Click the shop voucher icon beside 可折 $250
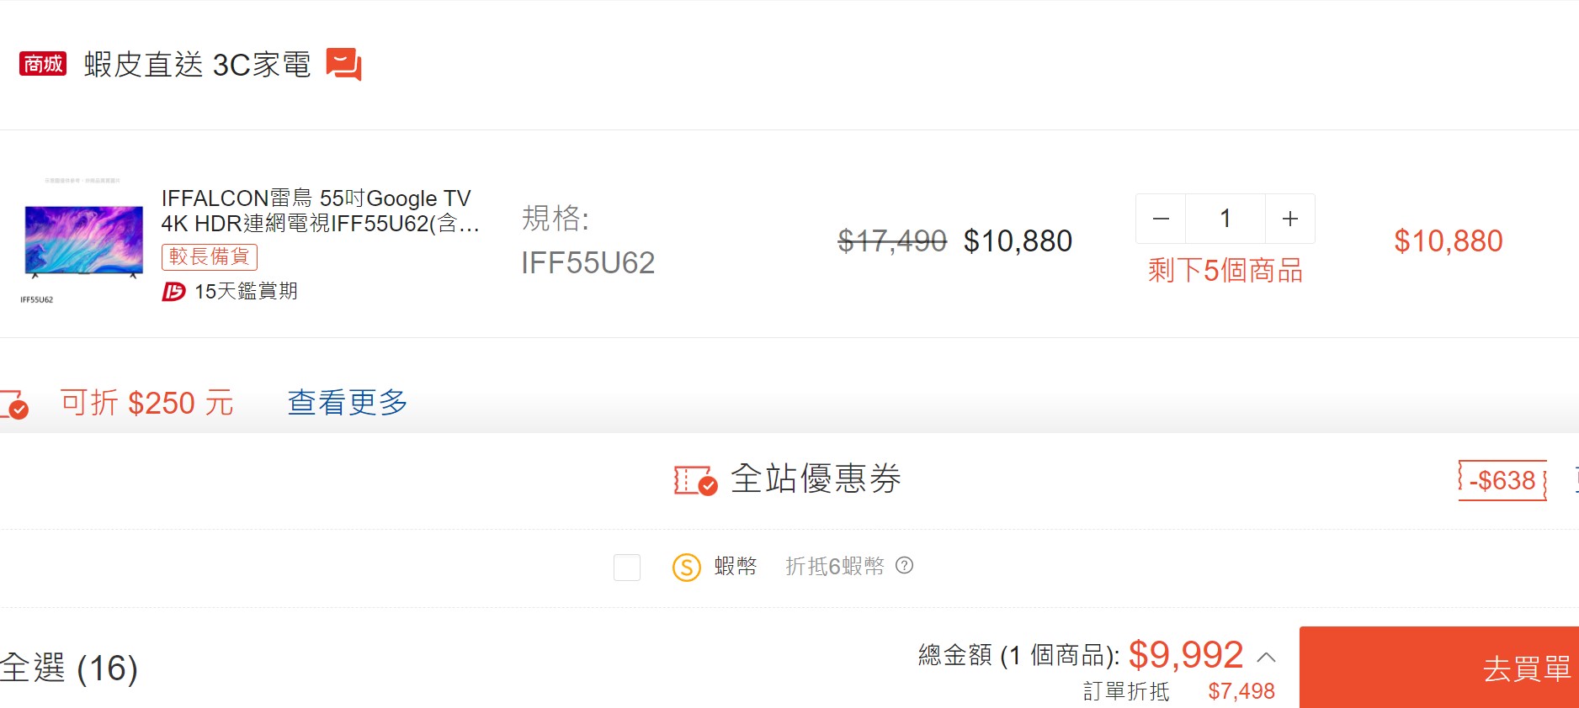The height and width of the screenshot is (708, 1579). tap(15, 404)
